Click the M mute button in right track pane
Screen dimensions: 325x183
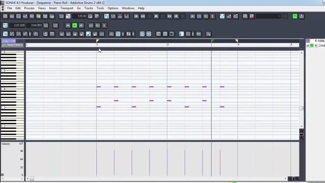(x=308, y=46)
